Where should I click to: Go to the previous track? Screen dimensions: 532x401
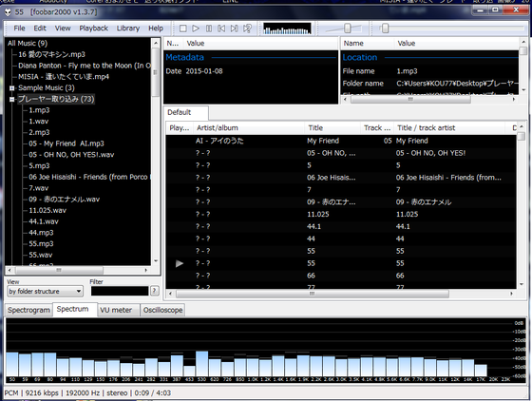tap(221, 29)
